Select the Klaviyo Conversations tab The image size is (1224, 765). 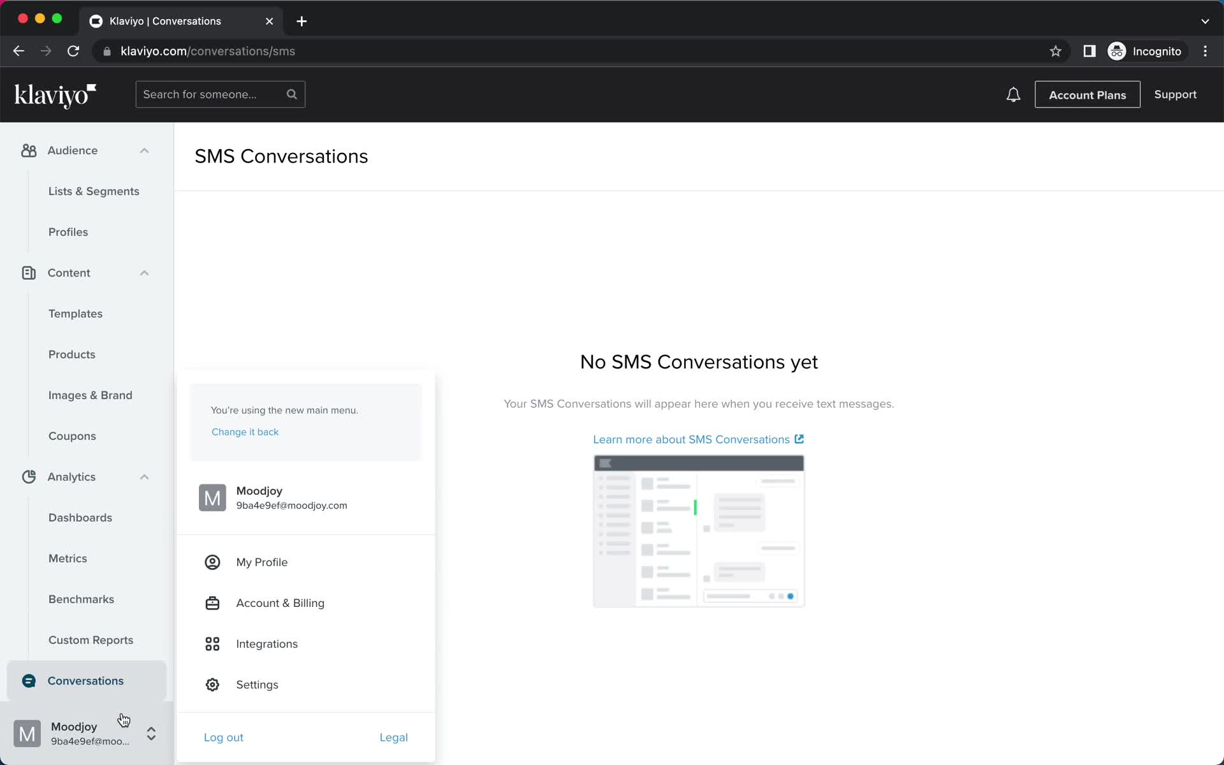[182, 21]
